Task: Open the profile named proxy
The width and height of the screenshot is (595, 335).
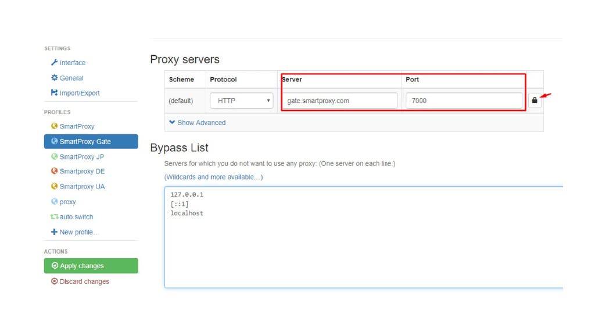Action: 67,202
